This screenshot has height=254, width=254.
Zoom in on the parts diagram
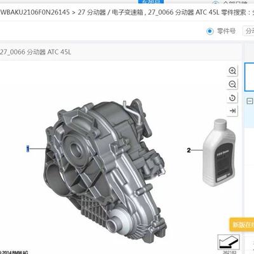point(232,70)
